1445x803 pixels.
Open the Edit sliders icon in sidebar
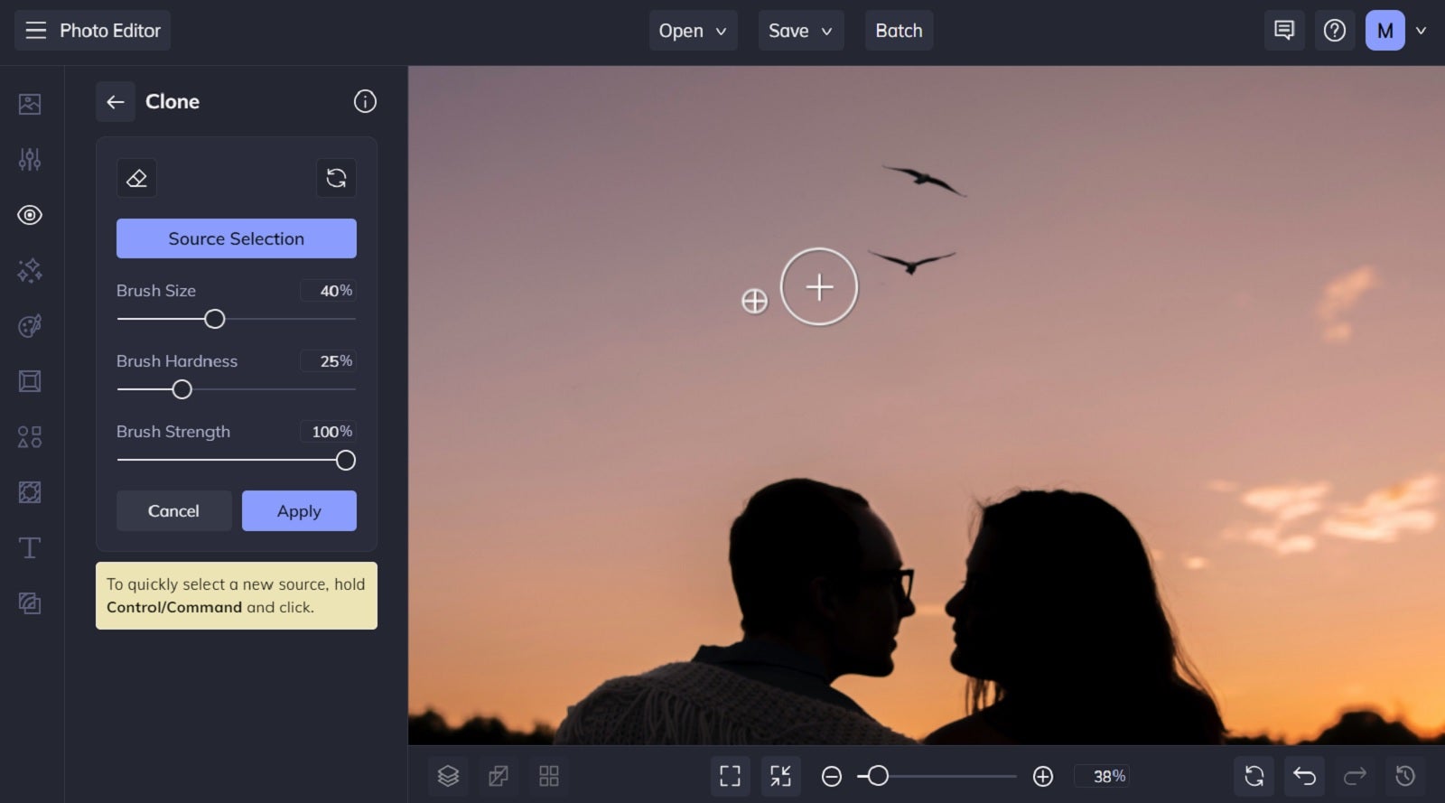[30, 160]
